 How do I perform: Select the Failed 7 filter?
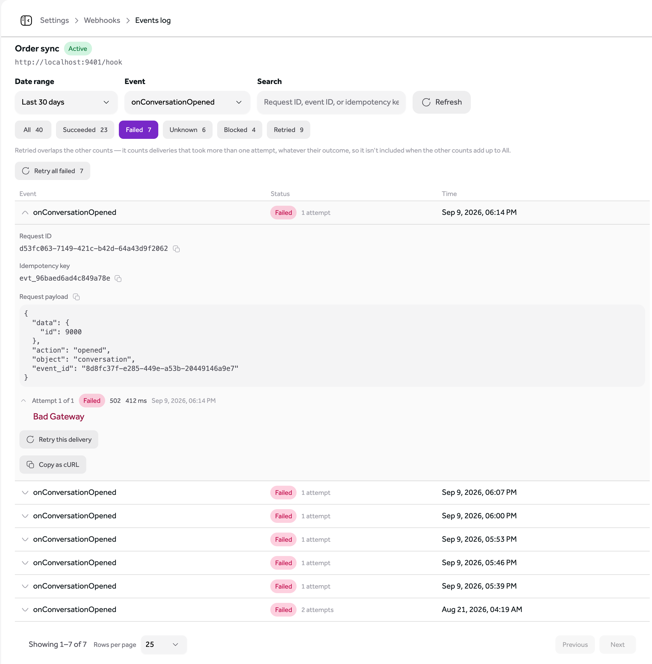(x=138, y=130)
